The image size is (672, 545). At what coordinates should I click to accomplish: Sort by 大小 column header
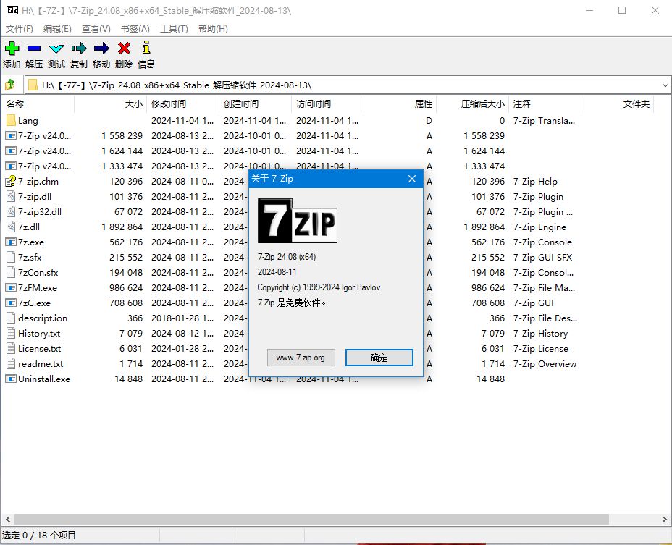111,104
